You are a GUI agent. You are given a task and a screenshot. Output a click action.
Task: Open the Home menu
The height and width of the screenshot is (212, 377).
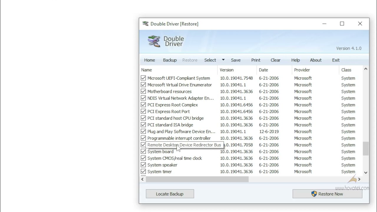[150, 60]
